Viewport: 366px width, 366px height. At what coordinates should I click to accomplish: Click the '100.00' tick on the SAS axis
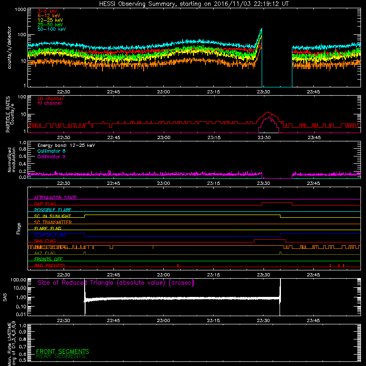point(18,280)
